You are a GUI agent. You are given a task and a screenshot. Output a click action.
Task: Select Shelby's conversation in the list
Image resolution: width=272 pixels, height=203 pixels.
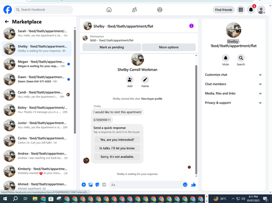tap(36, 48)
